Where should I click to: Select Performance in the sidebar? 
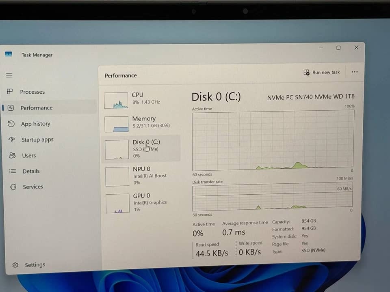(x=49, y=108)
